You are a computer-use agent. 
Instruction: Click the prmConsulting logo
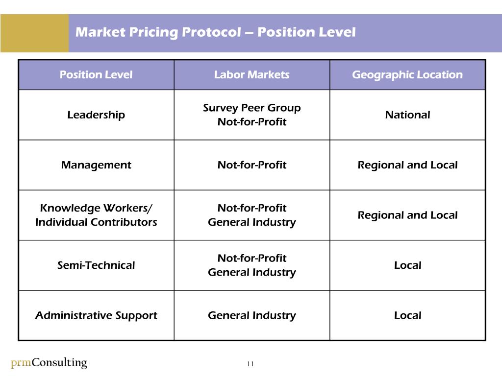pyautogui.click(x=49, y=363)
